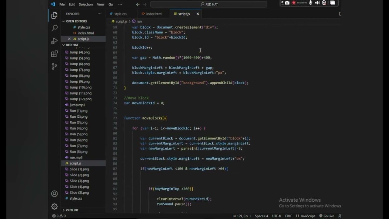Place cursor on moveBlock function name

coord(151,118)
